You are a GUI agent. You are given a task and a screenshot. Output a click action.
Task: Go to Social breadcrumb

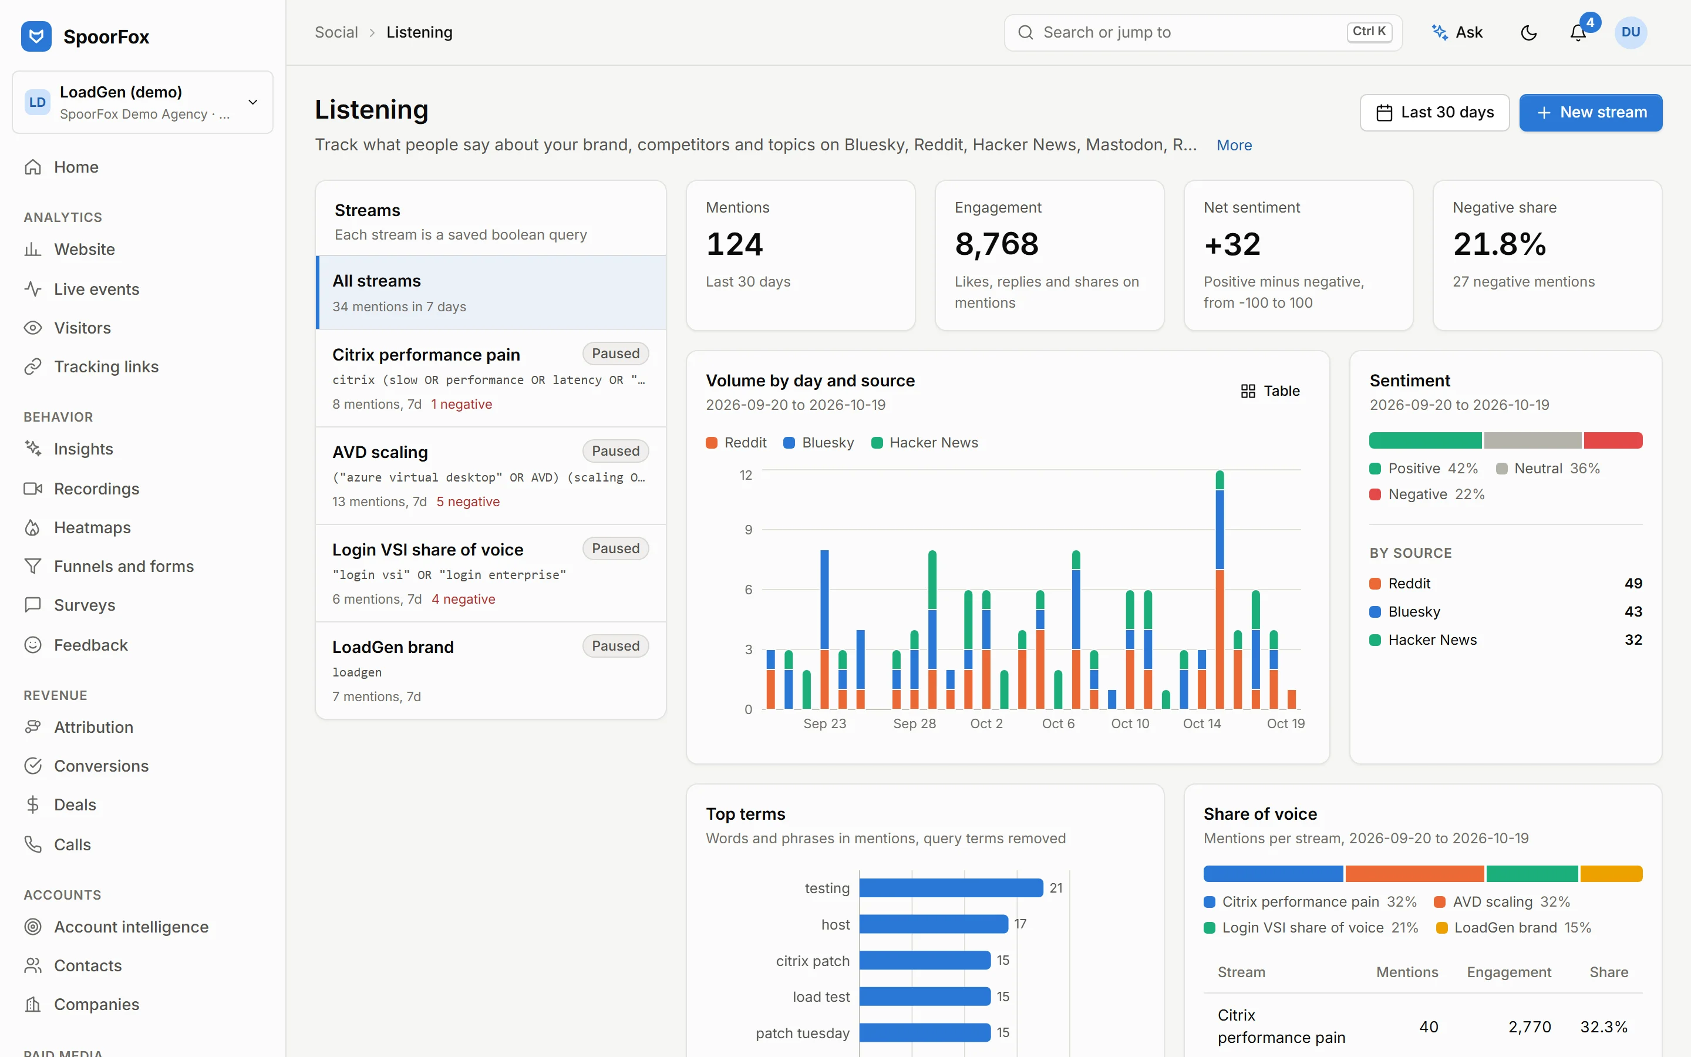(x=336, y=33)
